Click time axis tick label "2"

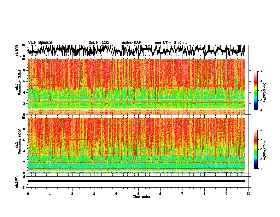[72, 194]
